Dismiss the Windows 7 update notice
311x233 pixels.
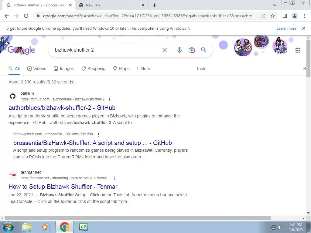304,28
